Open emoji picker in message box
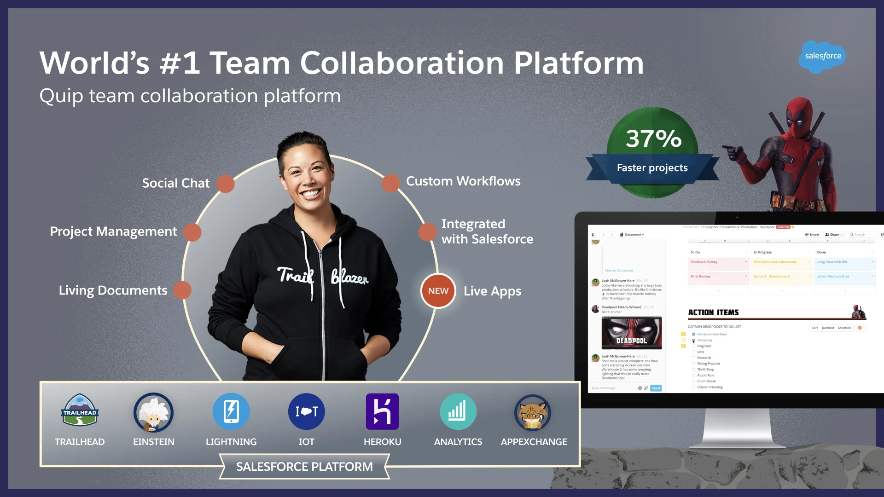The height and width of the screenshot is (497, 884). (x=640, y=388)
